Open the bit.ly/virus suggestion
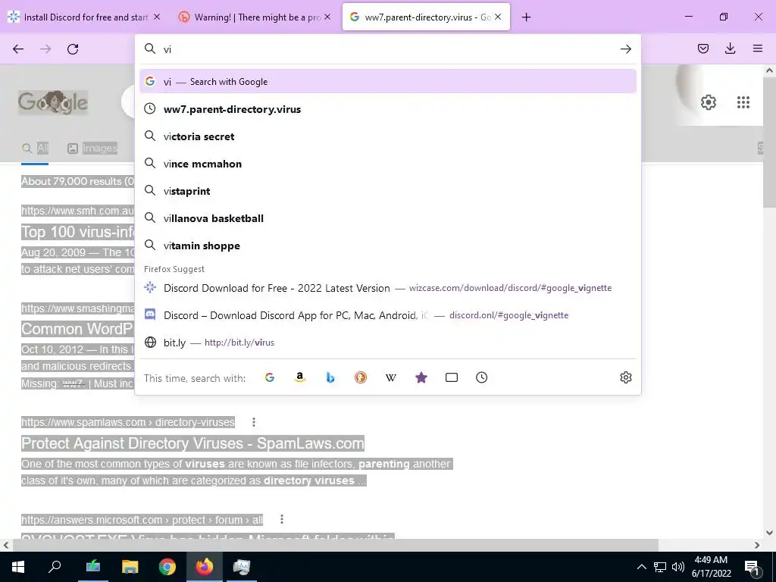The height and width of the screenshot is (582, 776). (388, 342)
